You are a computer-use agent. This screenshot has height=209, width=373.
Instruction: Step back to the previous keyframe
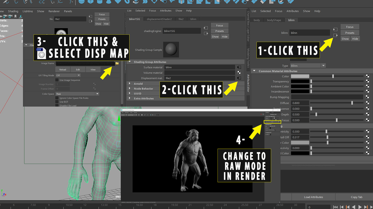click(x=347, y=207)
